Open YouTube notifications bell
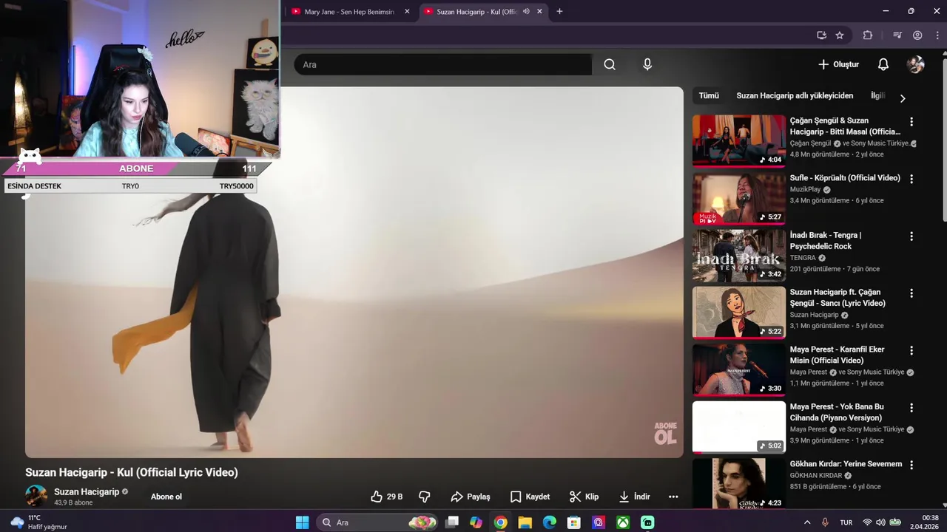 coord(883,64)
